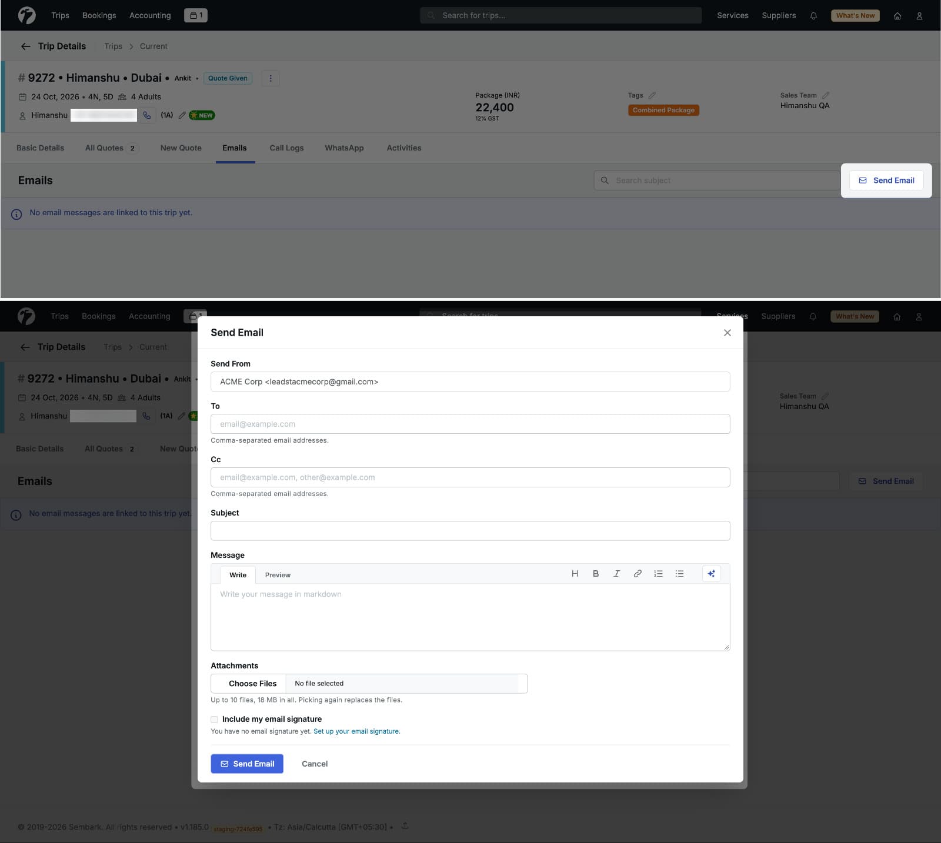Open user profile icon in the upper undimmed page

point(919,16)
